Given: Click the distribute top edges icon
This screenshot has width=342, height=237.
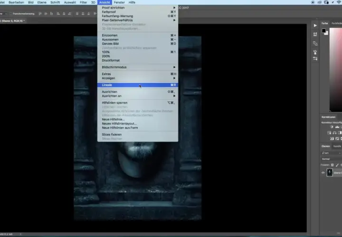Looking at the screenshot, I should coord(77,13).
